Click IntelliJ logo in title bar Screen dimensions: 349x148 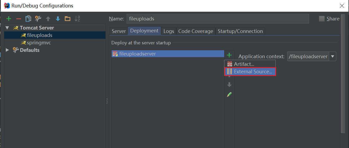(x=7, y=6)
